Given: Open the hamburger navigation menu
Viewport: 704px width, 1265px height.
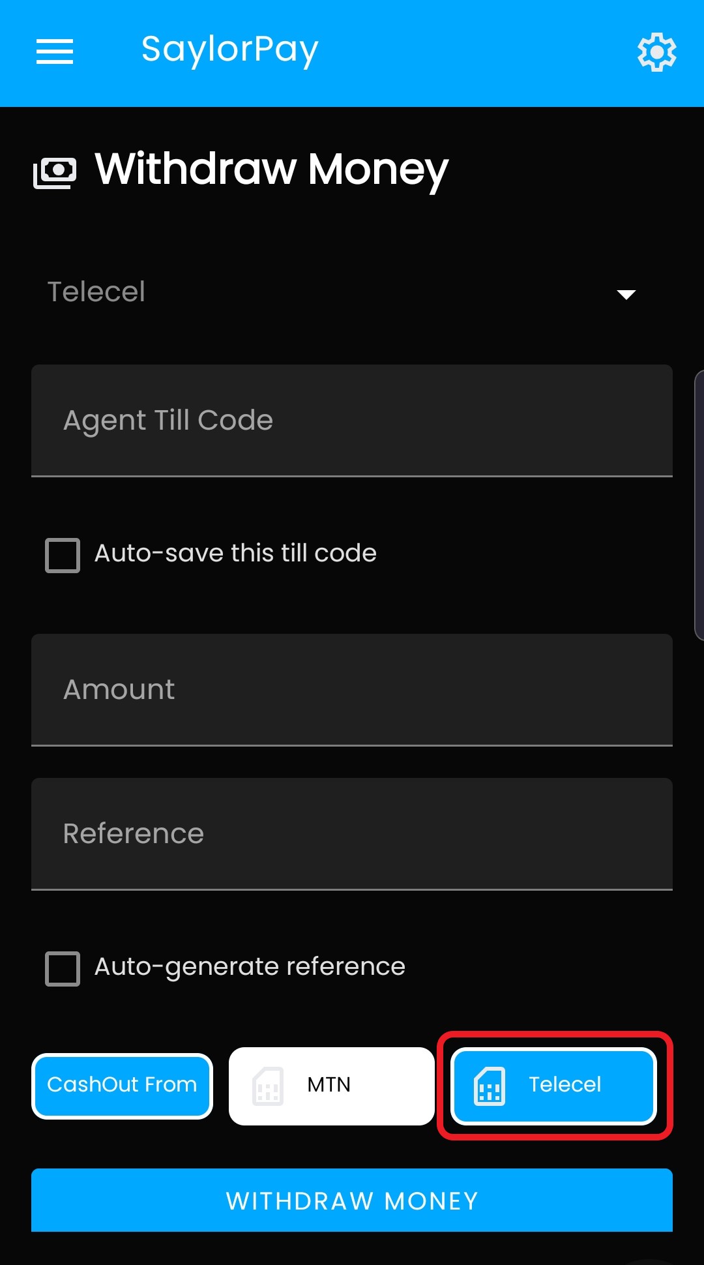Looking at the screenshot, I should [55, 52].
